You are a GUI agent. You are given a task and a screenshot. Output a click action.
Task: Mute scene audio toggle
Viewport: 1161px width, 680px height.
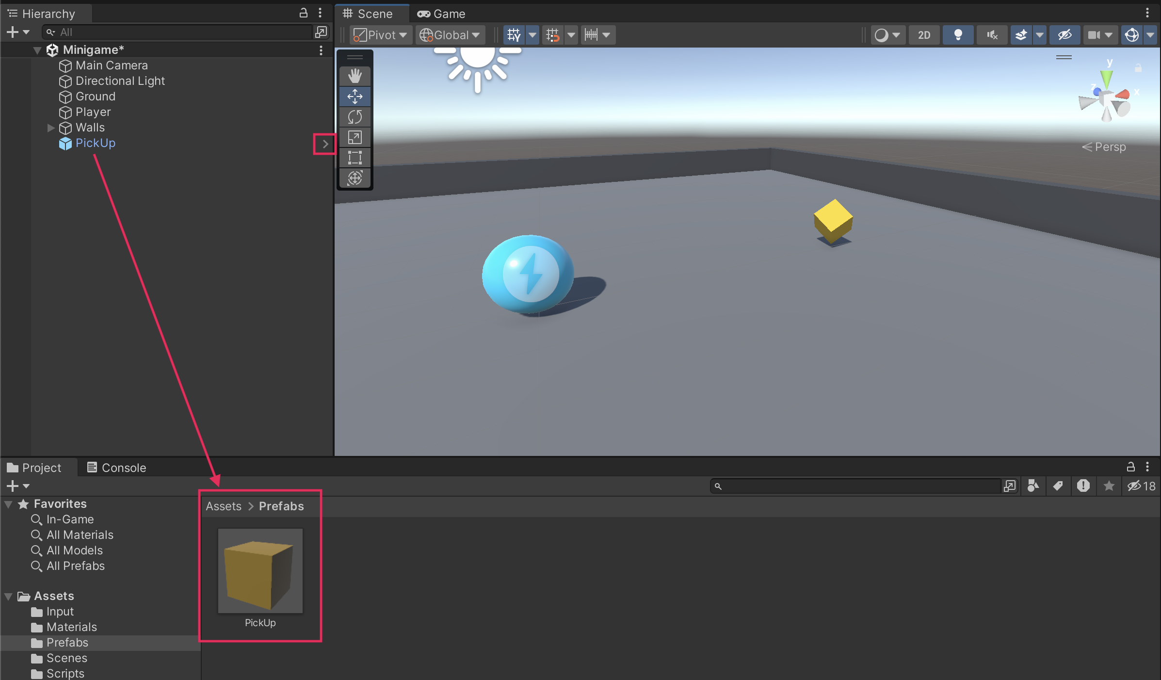click(x=992, y=35)
